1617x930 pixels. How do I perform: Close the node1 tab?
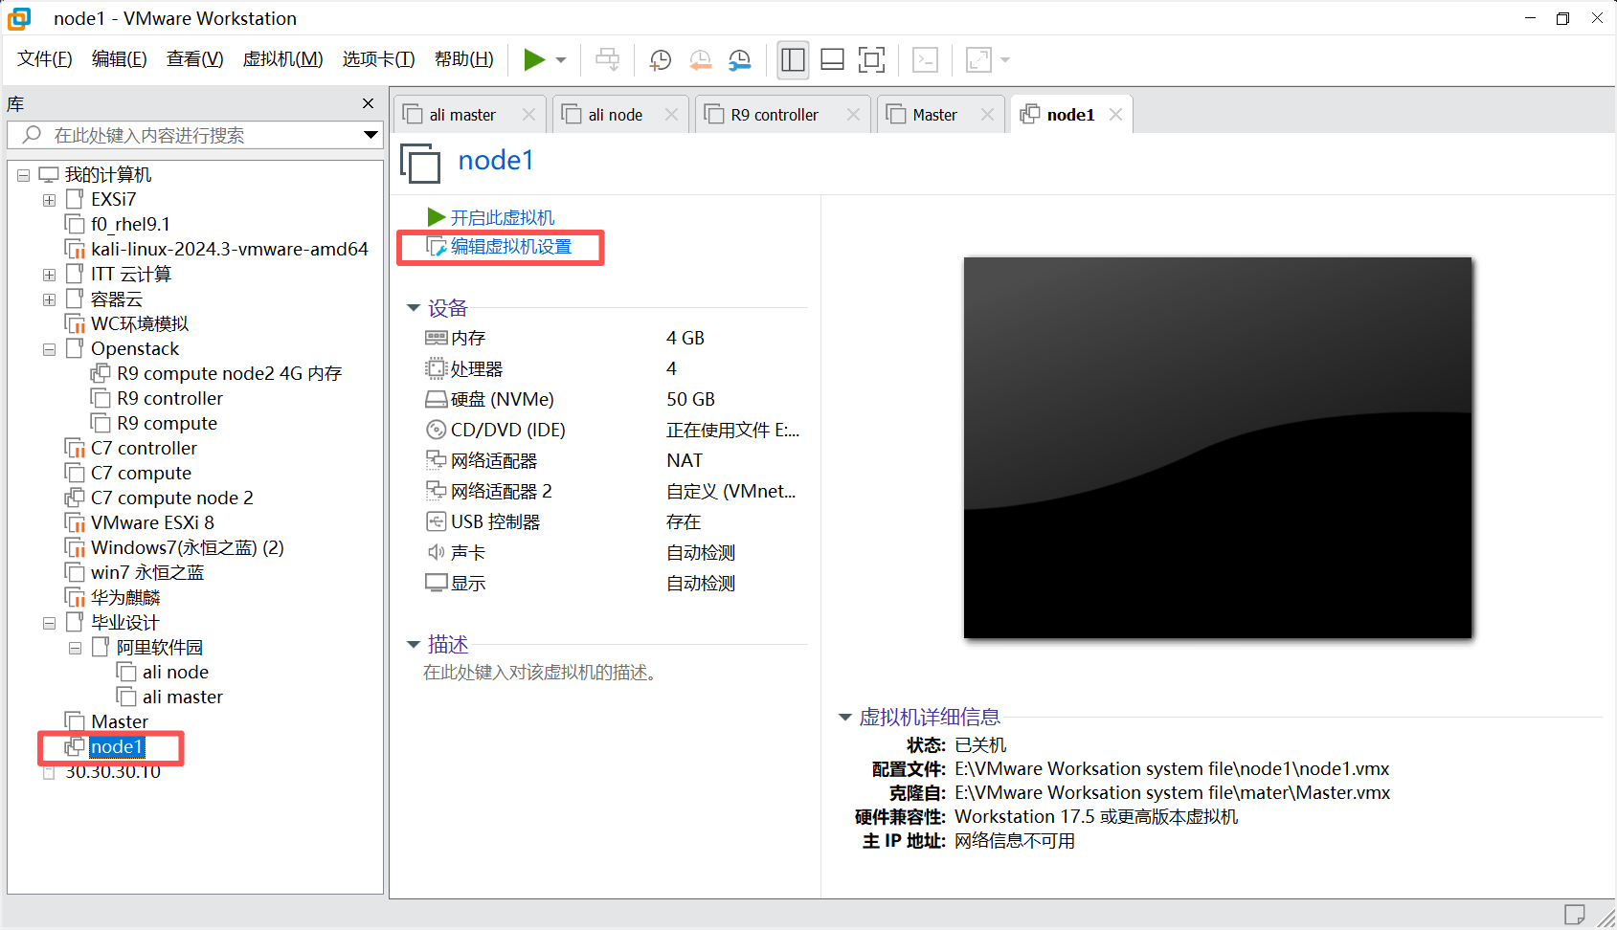1115,115
